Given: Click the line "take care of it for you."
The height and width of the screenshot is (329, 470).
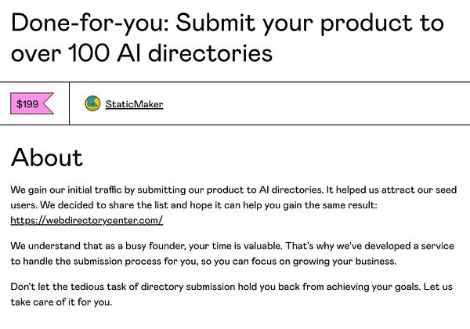Looking at the screenshot, I should point(61,302).
